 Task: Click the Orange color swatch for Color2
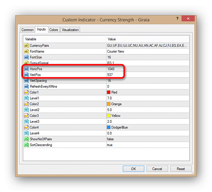pyautogui.click(x=109, y=104)
